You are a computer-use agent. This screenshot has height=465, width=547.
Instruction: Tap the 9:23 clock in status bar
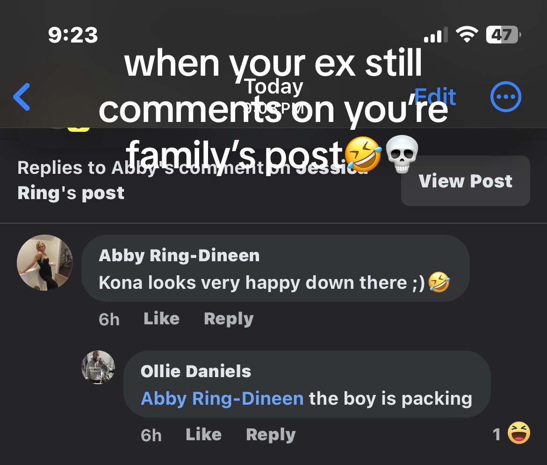tap(73, 36)
